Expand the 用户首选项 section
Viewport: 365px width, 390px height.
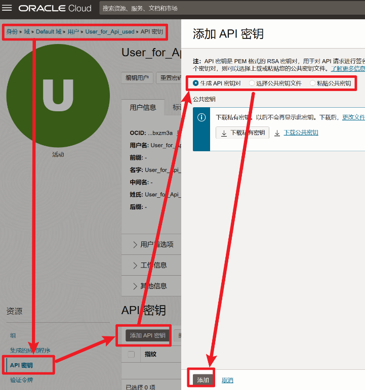pyautogui.click(x=152, y=244)
